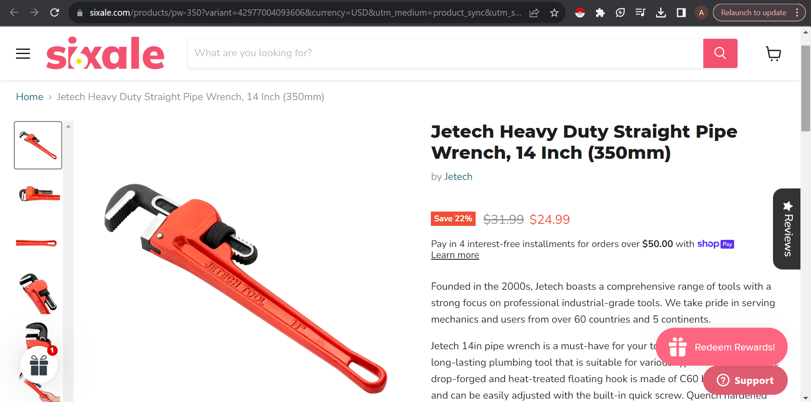This screenshot has height=402, width=811.
Task: Reload the page
Action: click(54, 13)
